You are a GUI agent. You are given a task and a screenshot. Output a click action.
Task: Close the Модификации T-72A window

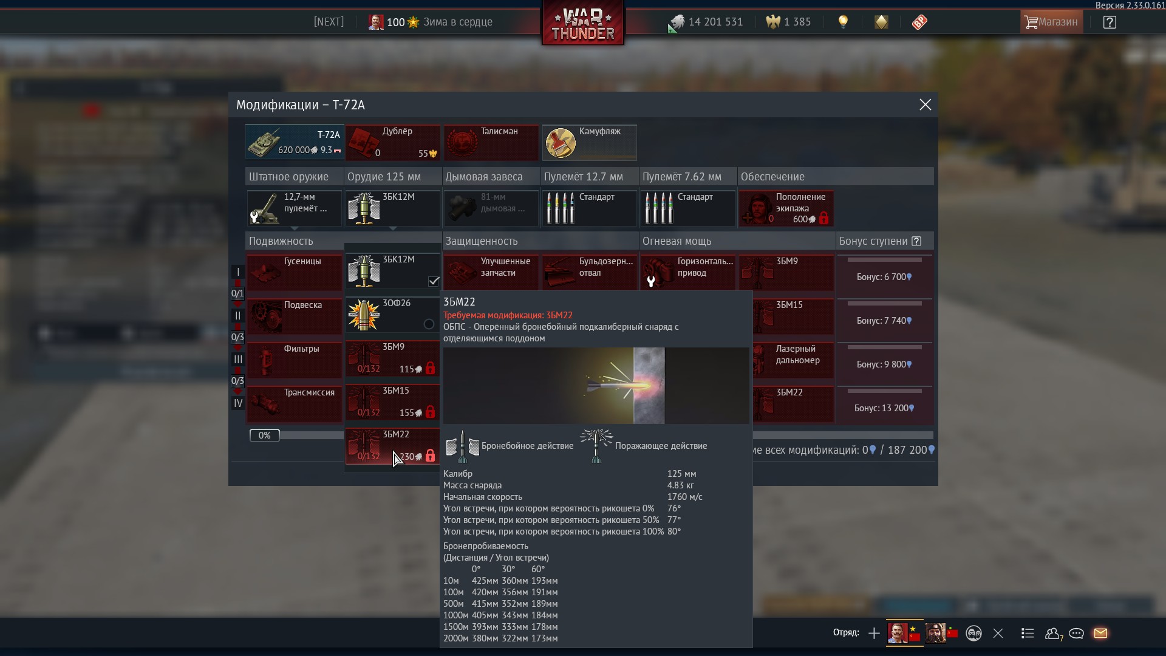click(x=925, y=104)
